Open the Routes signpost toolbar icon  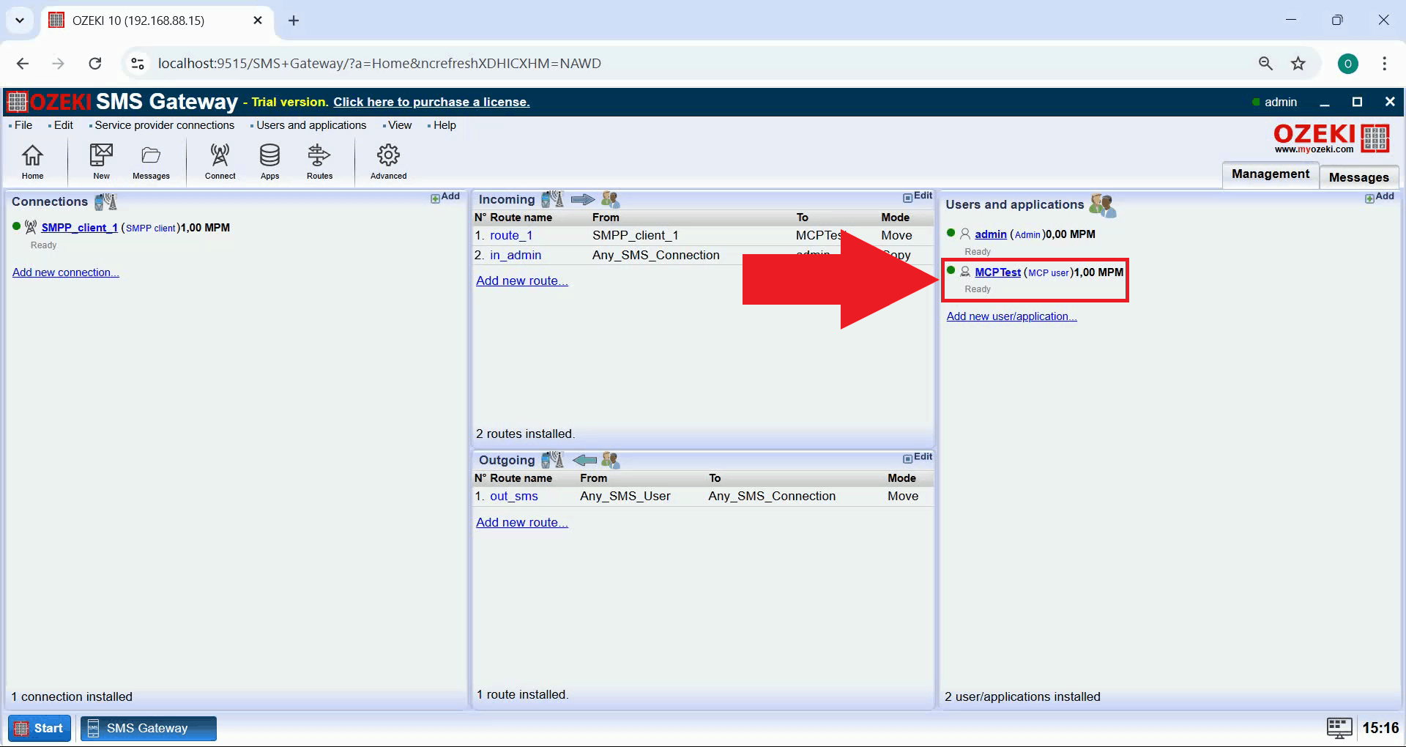(319, 162)
